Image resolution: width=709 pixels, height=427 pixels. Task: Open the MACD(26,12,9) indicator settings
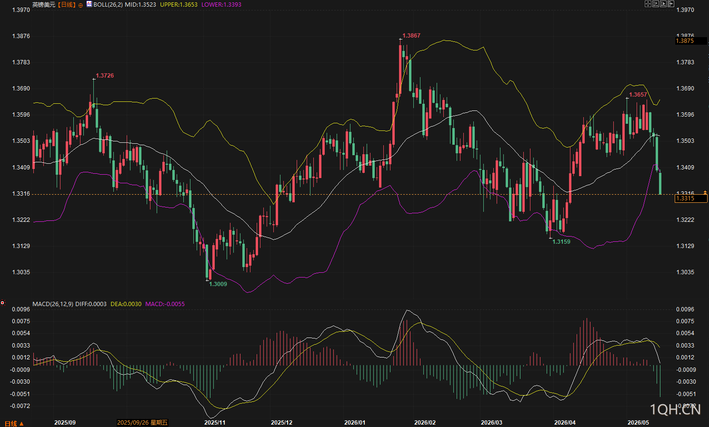point(53,304)
